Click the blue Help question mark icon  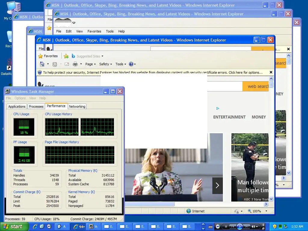131,64
